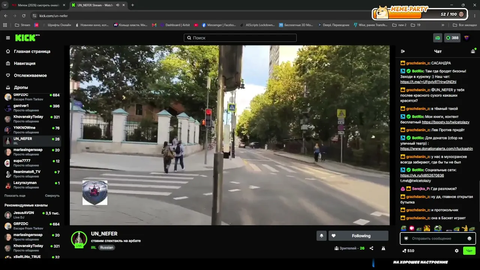This screenshot has height=270, width=480.
Task: Report the stream with the siren icon
Action: [383, 248]
